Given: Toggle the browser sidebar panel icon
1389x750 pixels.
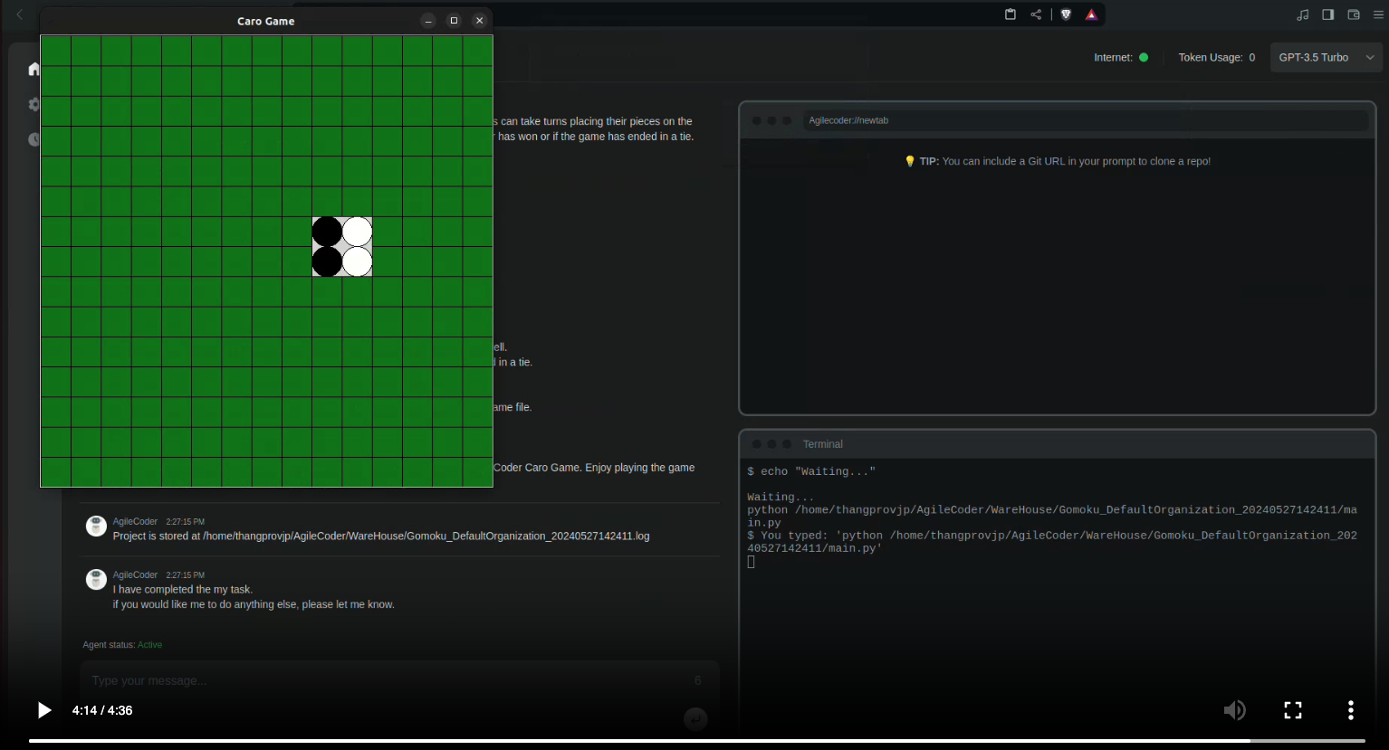Looking at the screenshot, I should point(1328,14).
